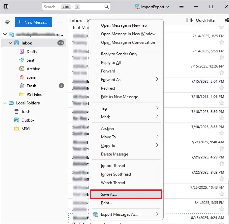
Task: Collapse the mail account tree
Action: [x=5, y=34]
